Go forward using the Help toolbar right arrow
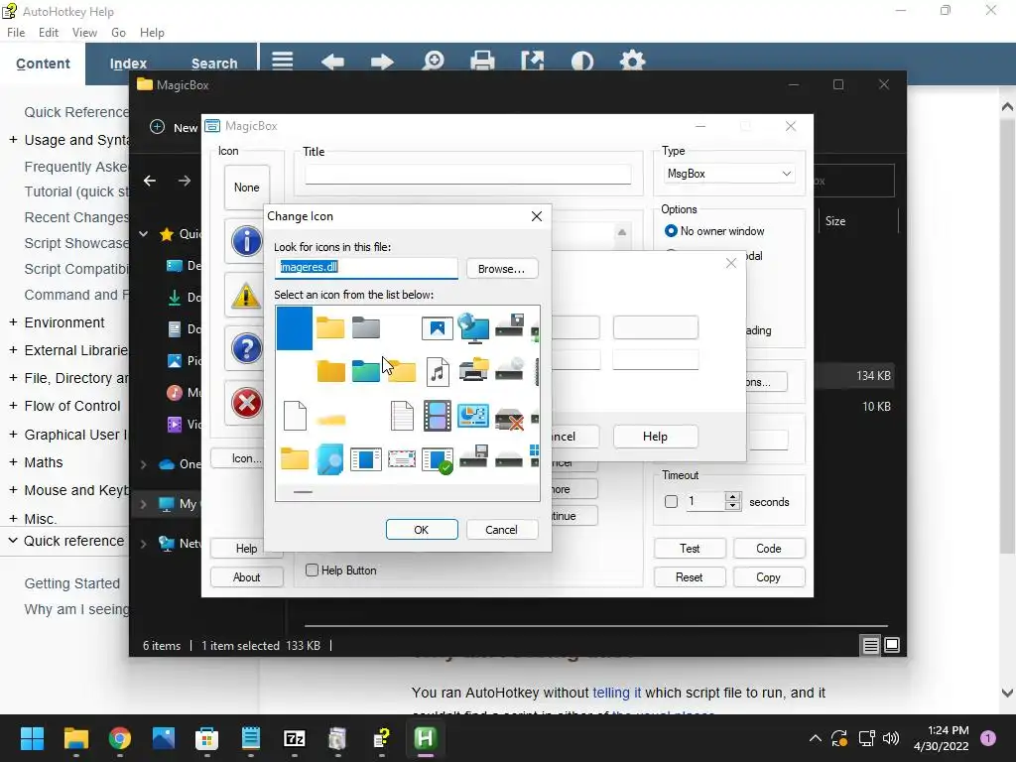 pos(382,62)
